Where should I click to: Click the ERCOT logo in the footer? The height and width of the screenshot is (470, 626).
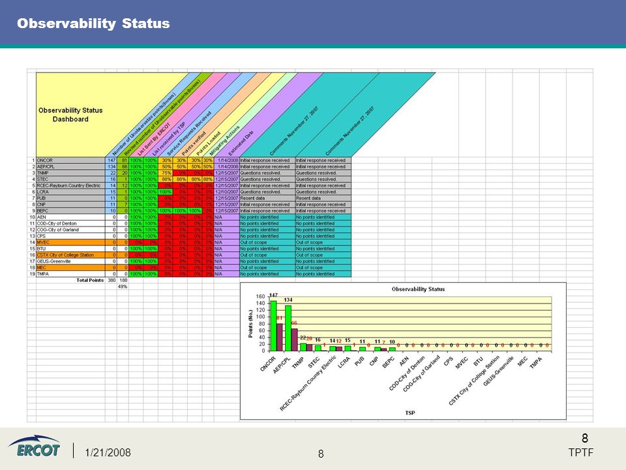point(35,446)
